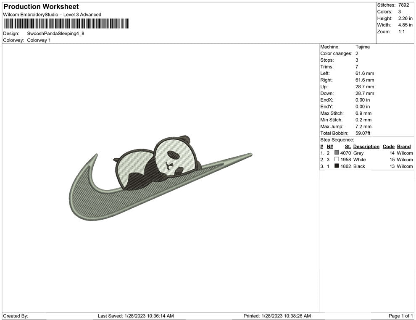
Task: Click the 'Down:' label
Action: click(327, 93)
